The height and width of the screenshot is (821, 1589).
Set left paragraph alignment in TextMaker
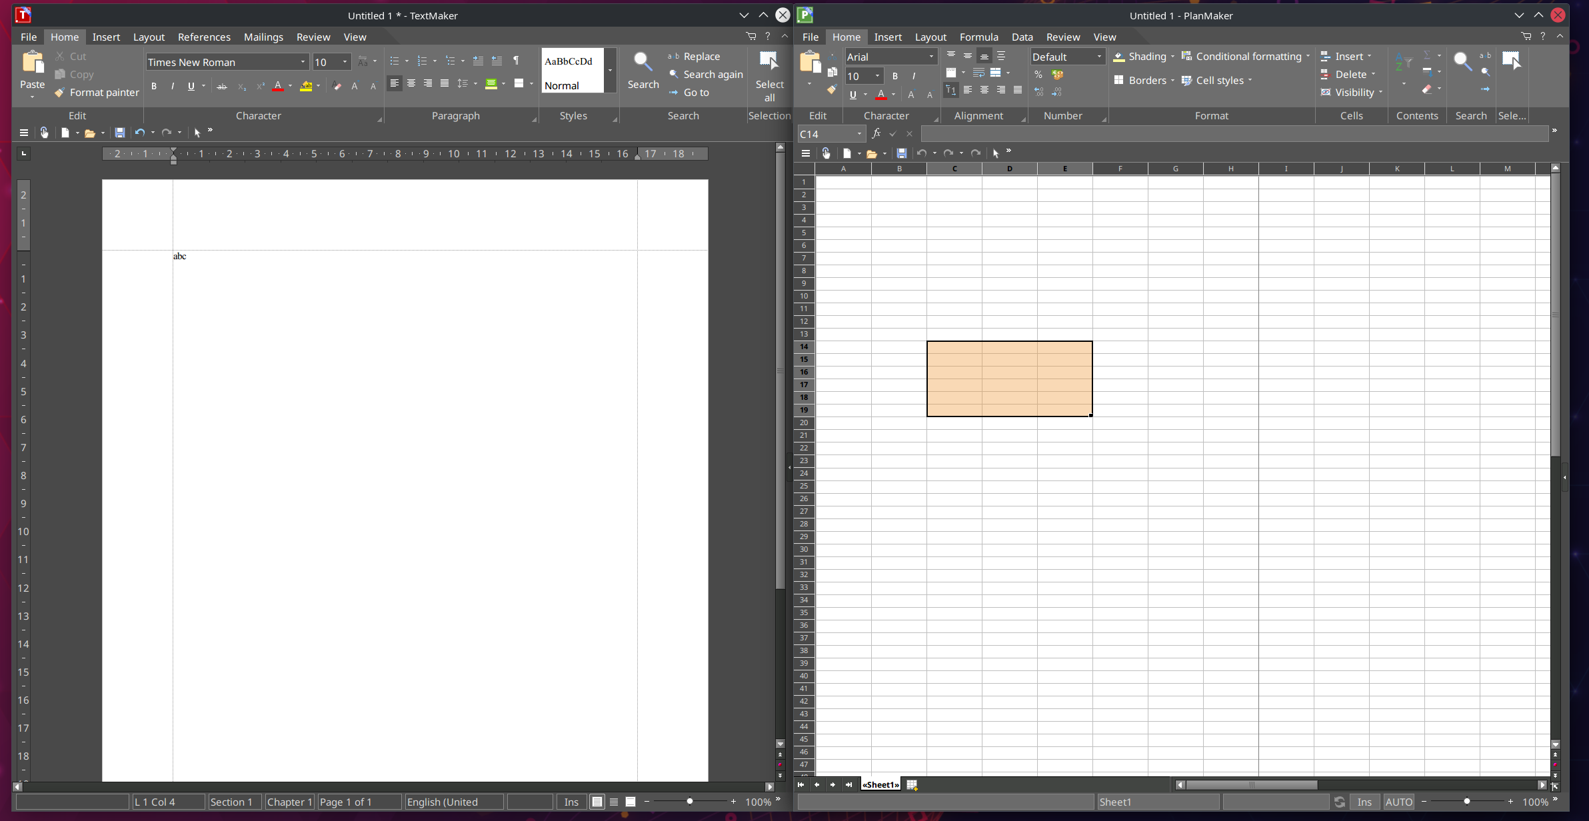point(395,83)
